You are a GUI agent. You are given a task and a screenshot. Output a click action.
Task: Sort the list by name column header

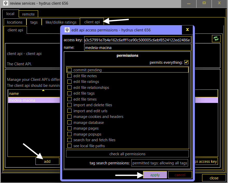[34, 93]
